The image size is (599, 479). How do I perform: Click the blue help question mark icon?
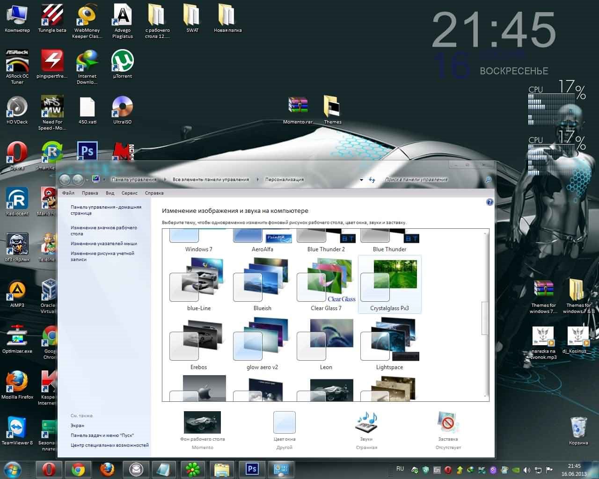pos(489,202)
